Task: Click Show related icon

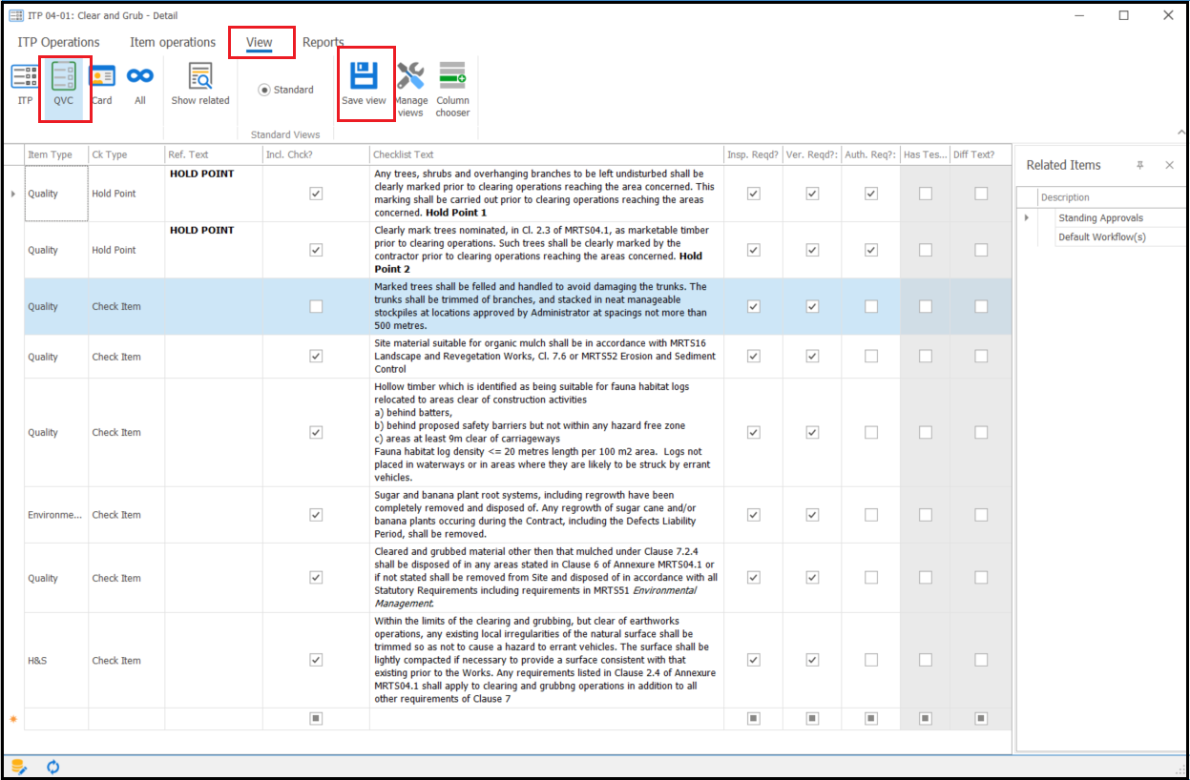Action: pos(200,76)
